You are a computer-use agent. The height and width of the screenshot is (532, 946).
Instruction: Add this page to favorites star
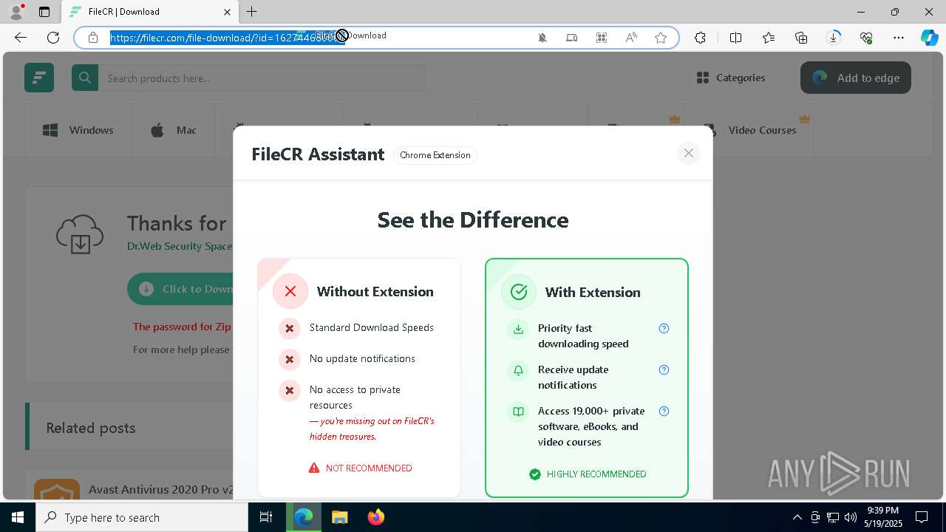pyautogui.click(x=661, y=38)
